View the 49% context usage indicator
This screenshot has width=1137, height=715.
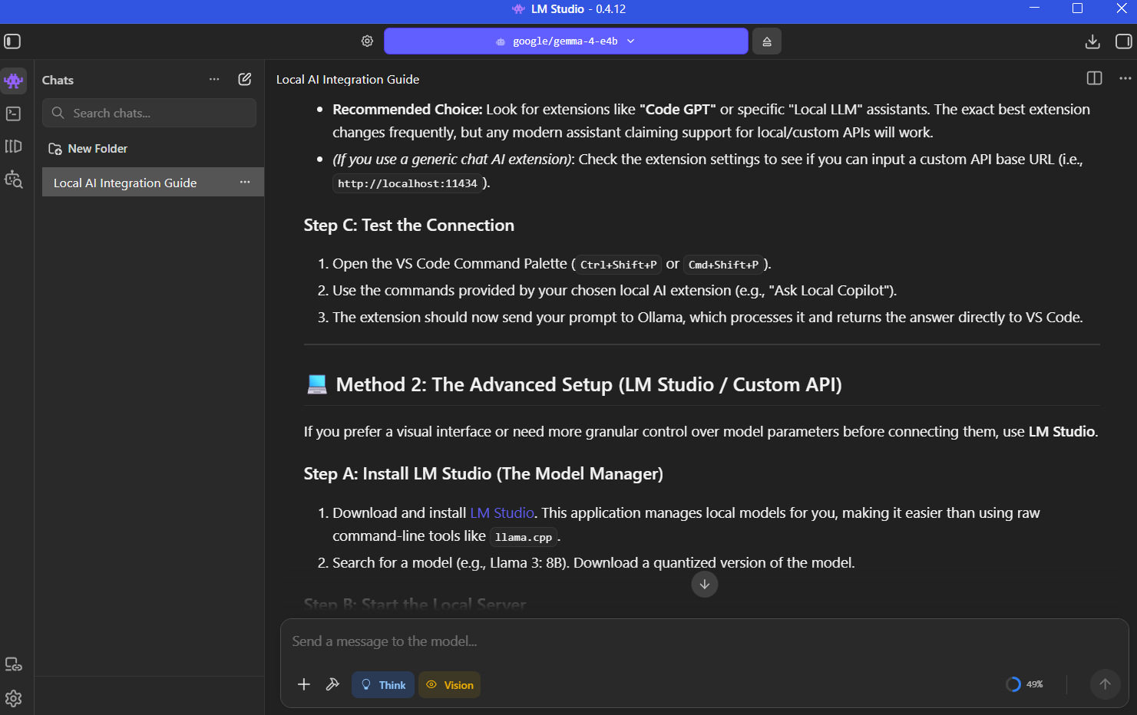[1025, 684]
